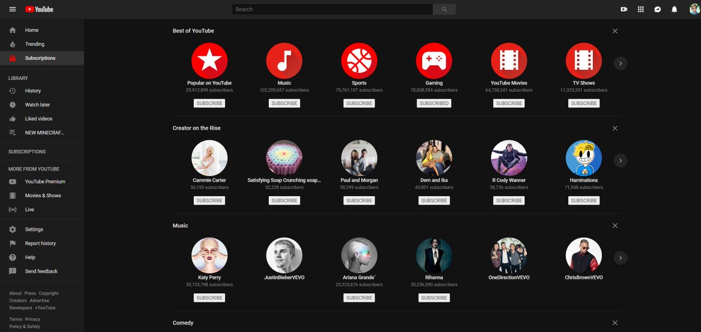Open the notifications bell
This screenshot has height=332, width=701.
click(x=675, y=9)
